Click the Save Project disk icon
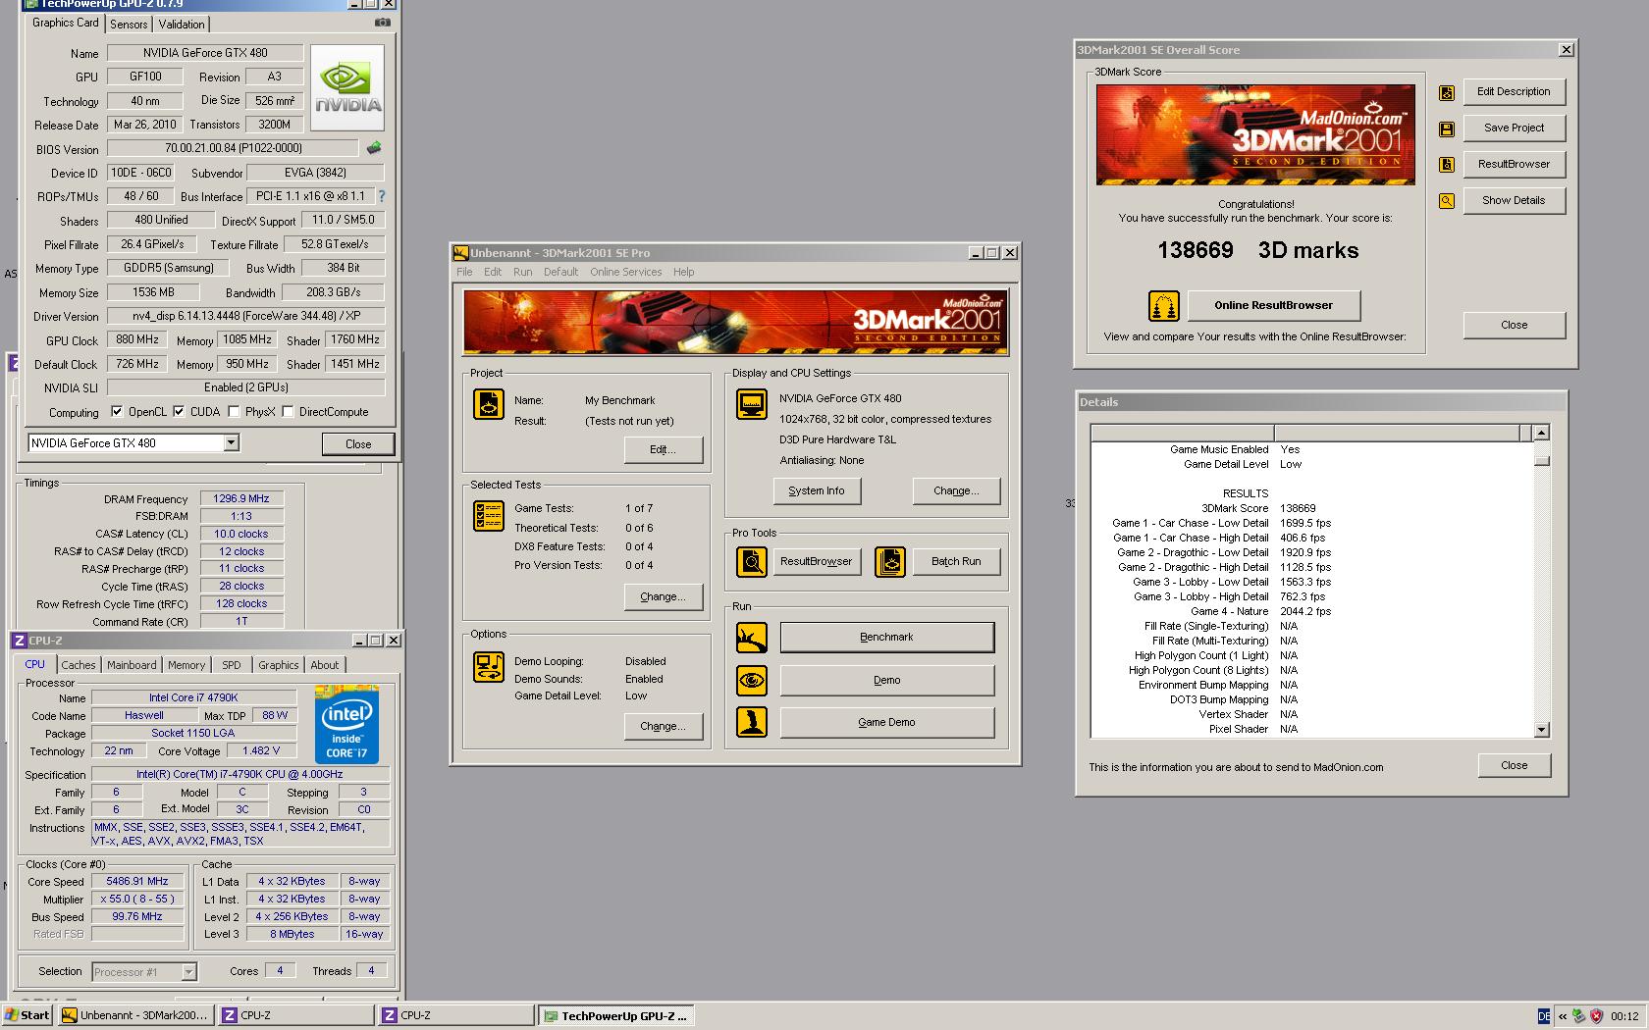 (1447, 129)
